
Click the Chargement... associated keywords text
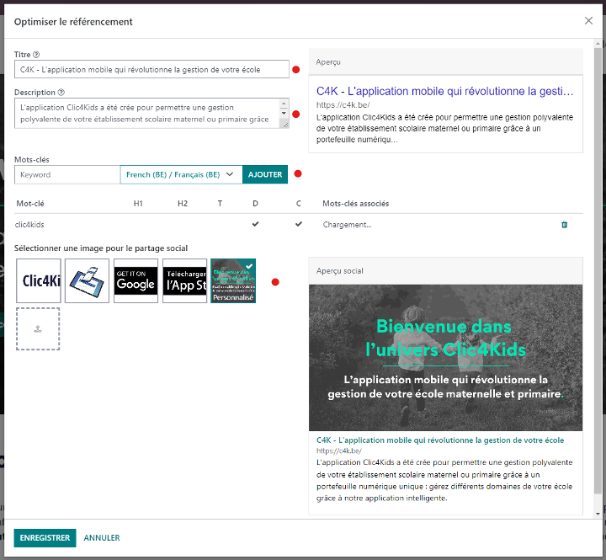347,225
